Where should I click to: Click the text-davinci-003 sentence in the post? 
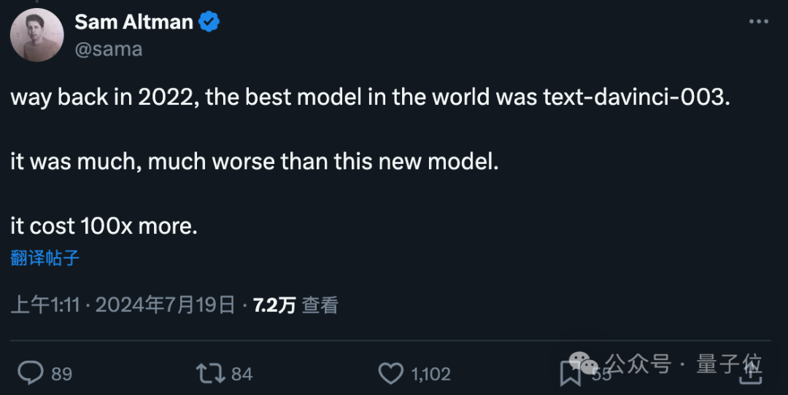370,97
